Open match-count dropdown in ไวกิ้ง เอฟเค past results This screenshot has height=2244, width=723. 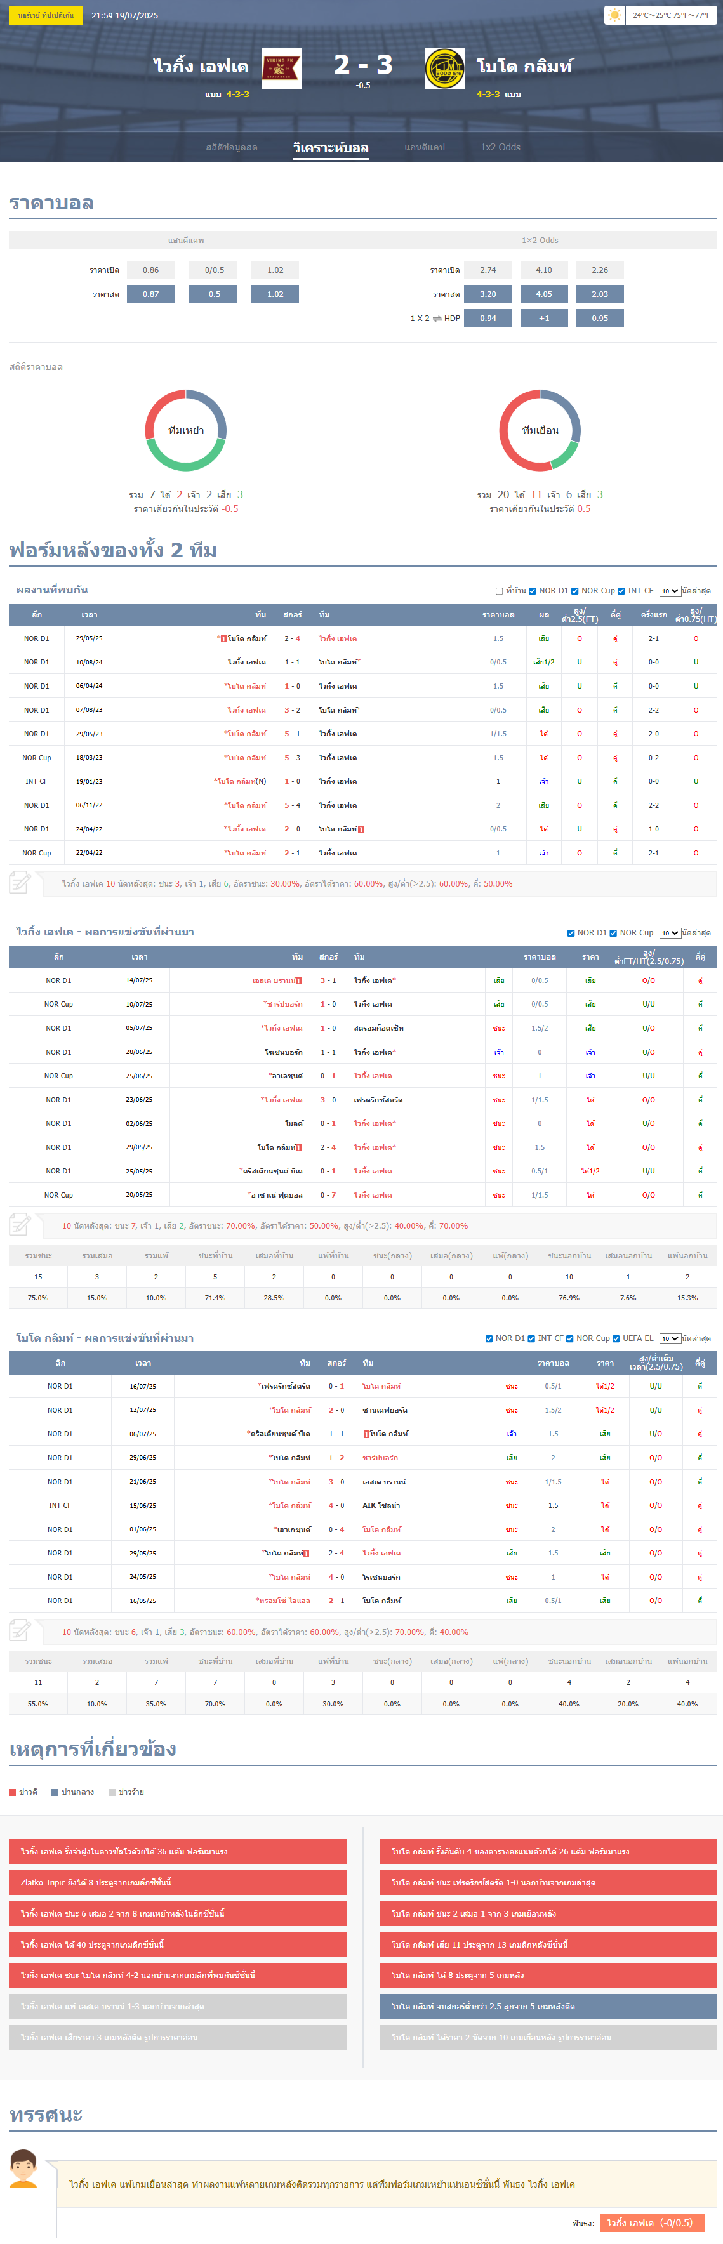(x=670, y=933)
